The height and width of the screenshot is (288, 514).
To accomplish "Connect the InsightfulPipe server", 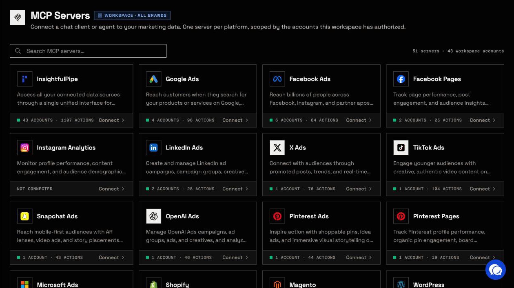I will point(111,120).
